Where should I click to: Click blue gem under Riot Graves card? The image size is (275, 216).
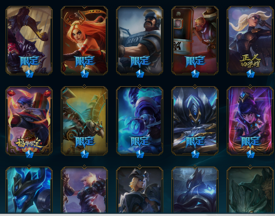pyautogui.click(x=140, y=74)
